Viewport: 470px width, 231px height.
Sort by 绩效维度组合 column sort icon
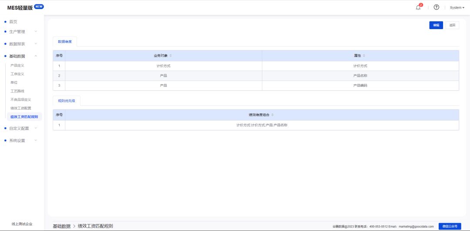[272, 115]
